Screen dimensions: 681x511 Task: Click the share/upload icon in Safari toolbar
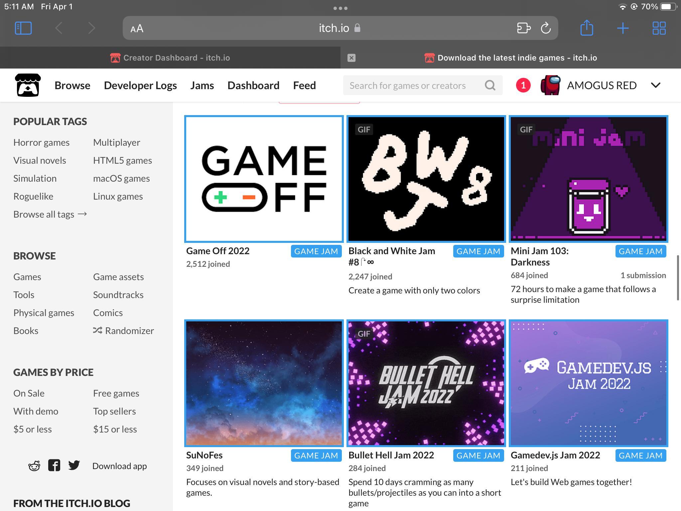pos(587,28)
